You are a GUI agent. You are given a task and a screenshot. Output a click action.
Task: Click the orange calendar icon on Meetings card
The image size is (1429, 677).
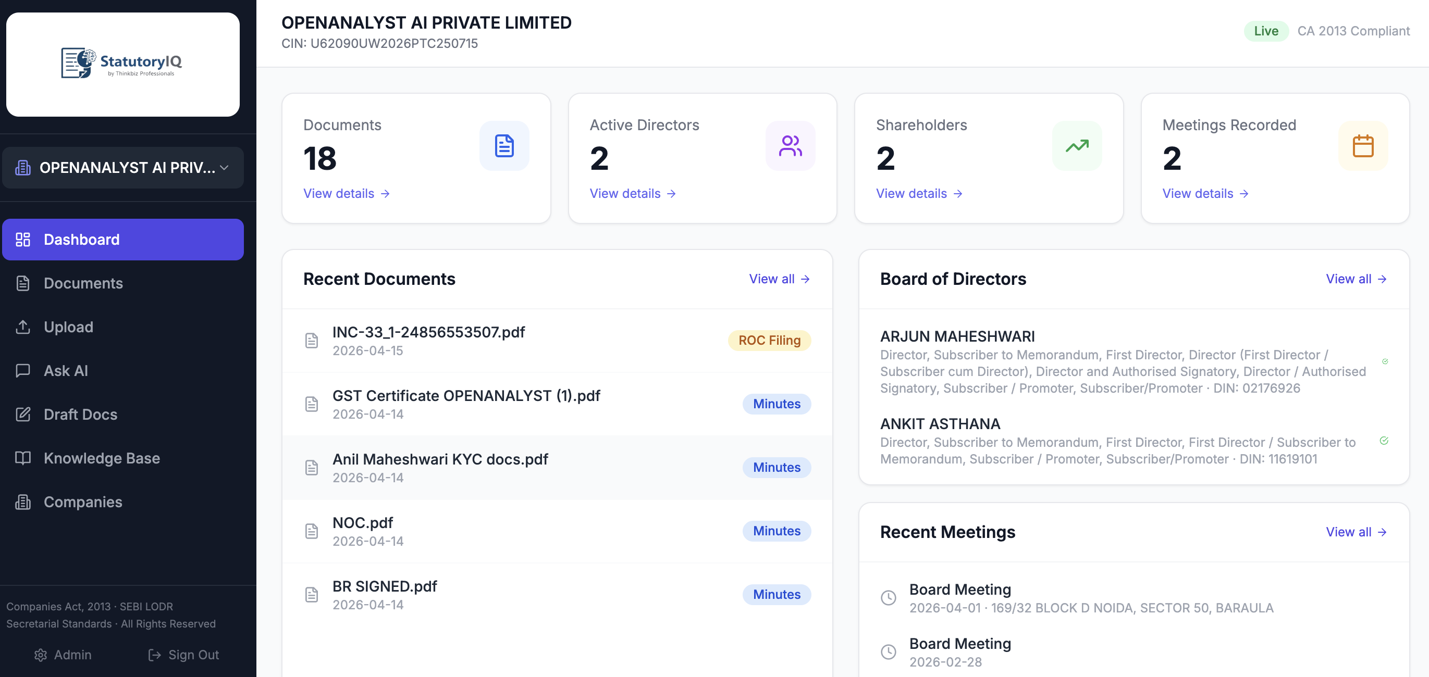coord(1363,146)
